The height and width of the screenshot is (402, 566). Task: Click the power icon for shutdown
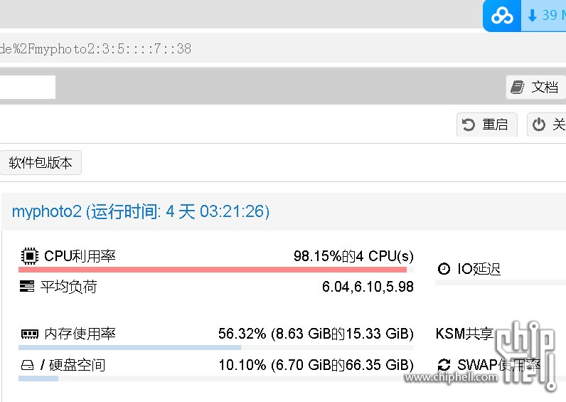click(x=538, y=125)
